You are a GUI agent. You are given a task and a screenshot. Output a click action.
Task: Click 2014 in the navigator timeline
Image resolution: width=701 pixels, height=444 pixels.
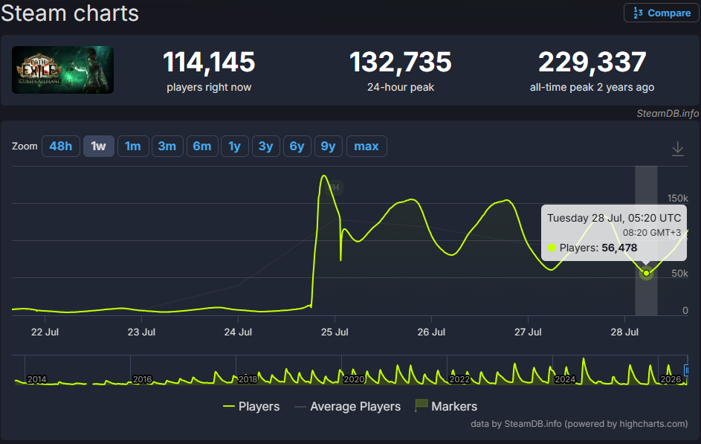click(36, 379)
